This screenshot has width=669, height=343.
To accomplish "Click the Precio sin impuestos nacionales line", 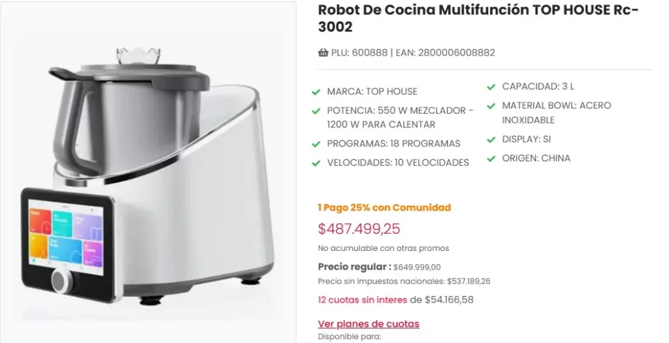I will 404,281.
